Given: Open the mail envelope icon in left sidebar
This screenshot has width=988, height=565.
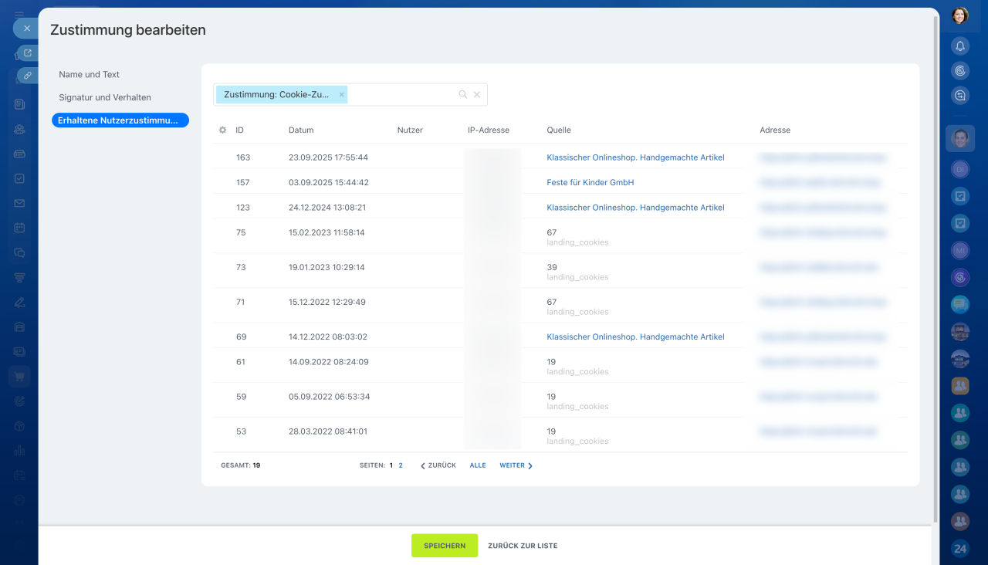Looking at the screenshot, I should click(19, 203).
